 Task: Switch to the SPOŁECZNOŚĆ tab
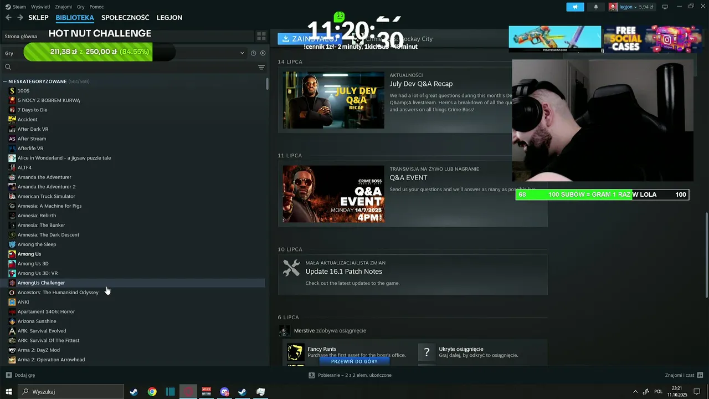click(x=125, y=18)
